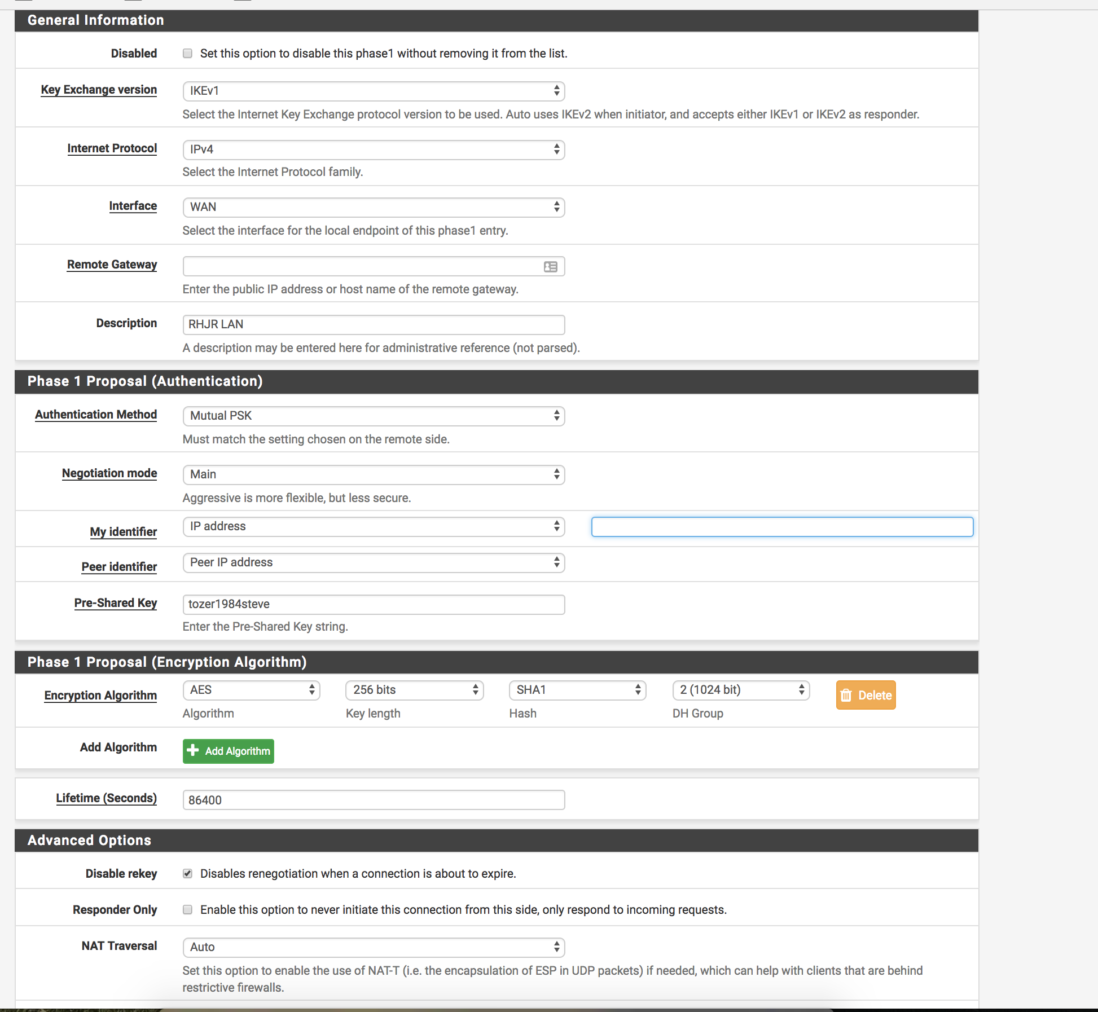Click the Remote Gateway label link
The width and height of the screenshot is (1098, 1012).
(112, 265)
